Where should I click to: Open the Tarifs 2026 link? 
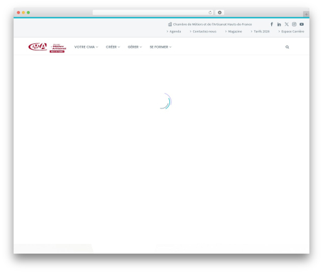262,32
